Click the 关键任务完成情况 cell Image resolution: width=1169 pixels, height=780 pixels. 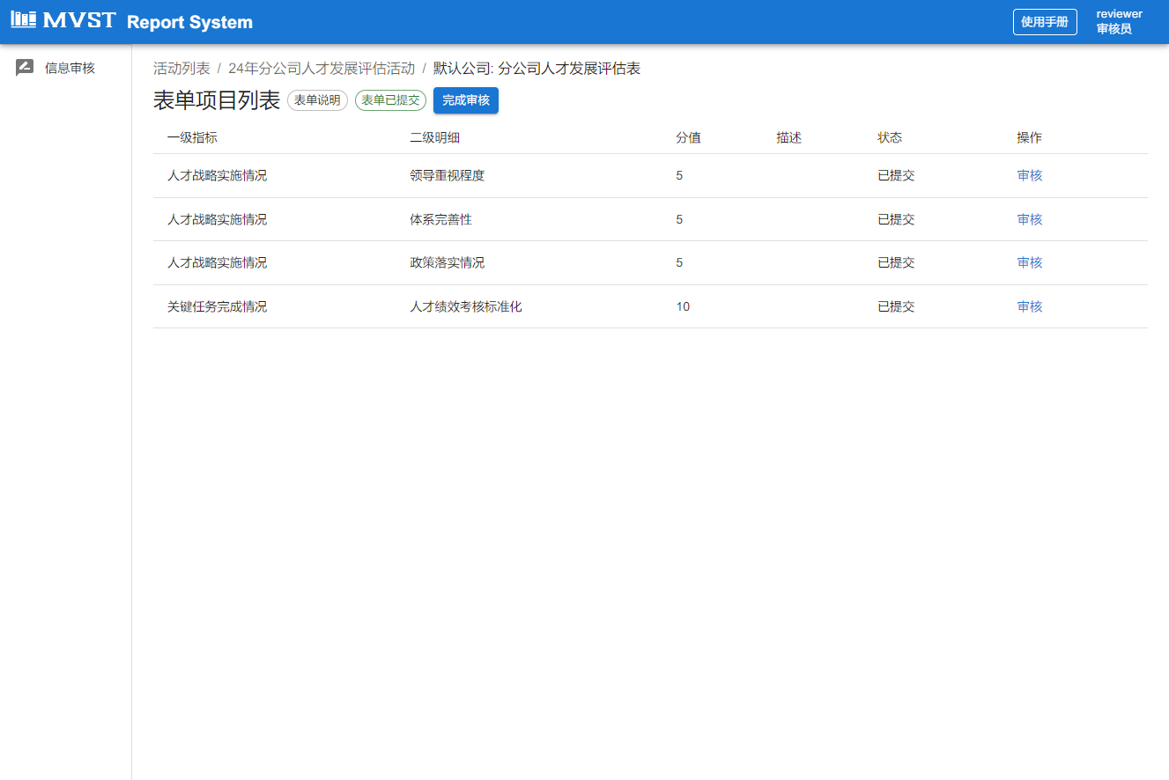(217, 306)
